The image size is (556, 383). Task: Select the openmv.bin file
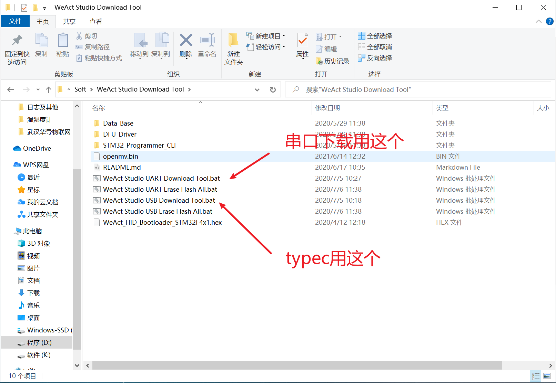pyautogui.click(x=120, y=156)
